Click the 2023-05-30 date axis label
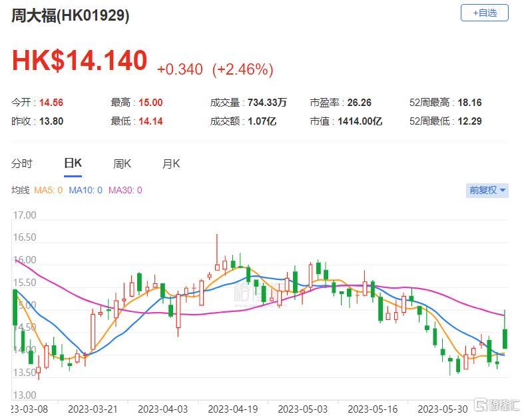 tap(443, 409)
